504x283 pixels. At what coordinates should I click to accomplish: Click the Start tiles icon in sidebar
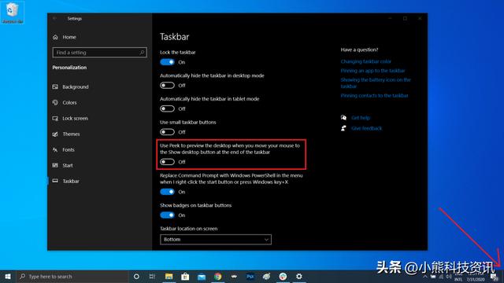55,165
